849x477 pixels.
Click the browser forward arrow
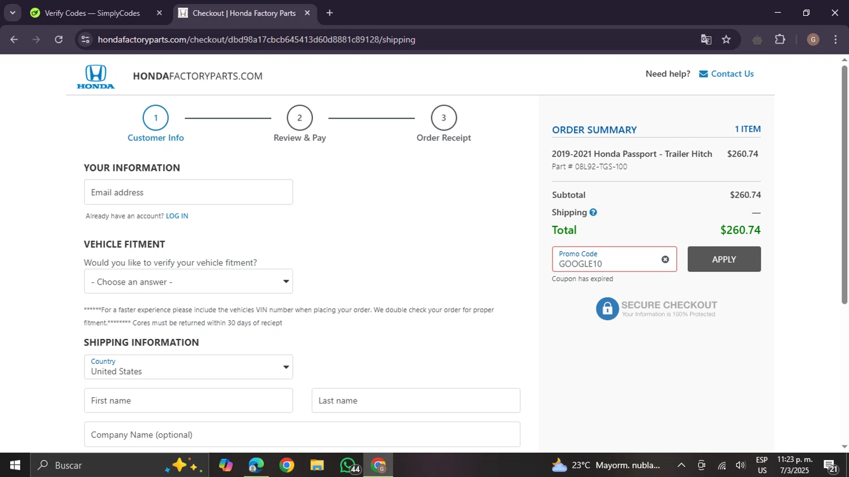pos(36,40)
